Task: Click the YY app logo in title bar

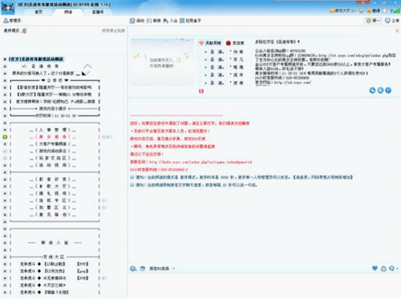Action: pos(7,8)
